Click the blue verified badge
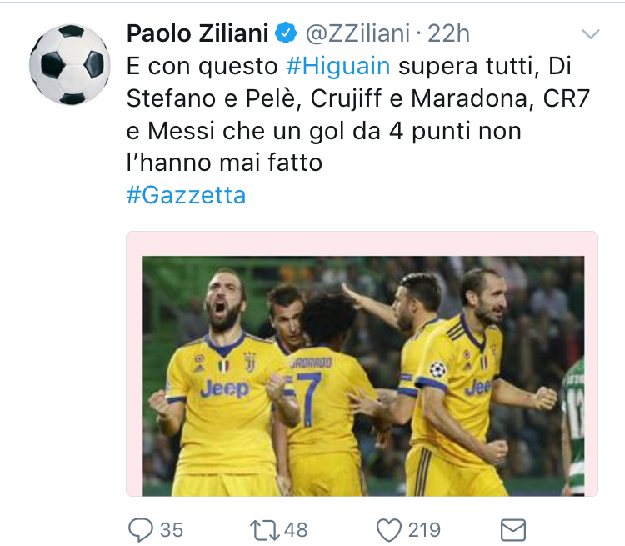Viewport: 625px width, 546px height. click(x=286, y=33)
